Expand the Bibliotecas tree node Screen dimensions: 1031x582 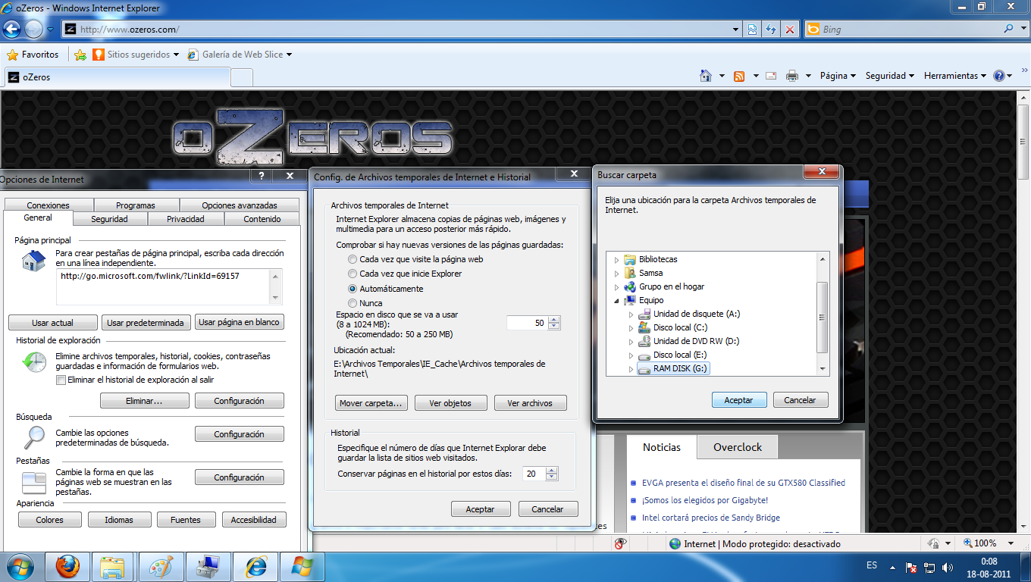coord(616,259)
